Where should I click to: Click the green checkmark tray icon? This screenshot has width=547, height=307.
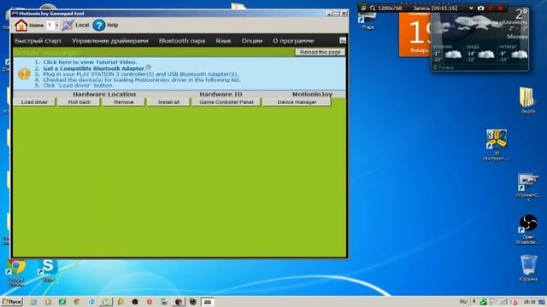[484, 302]
